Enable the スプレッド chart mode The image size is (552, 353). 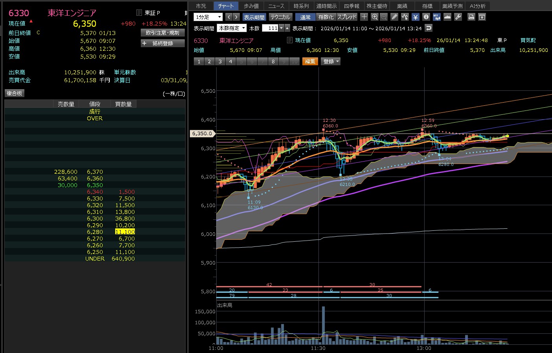[x=347, y=17]
